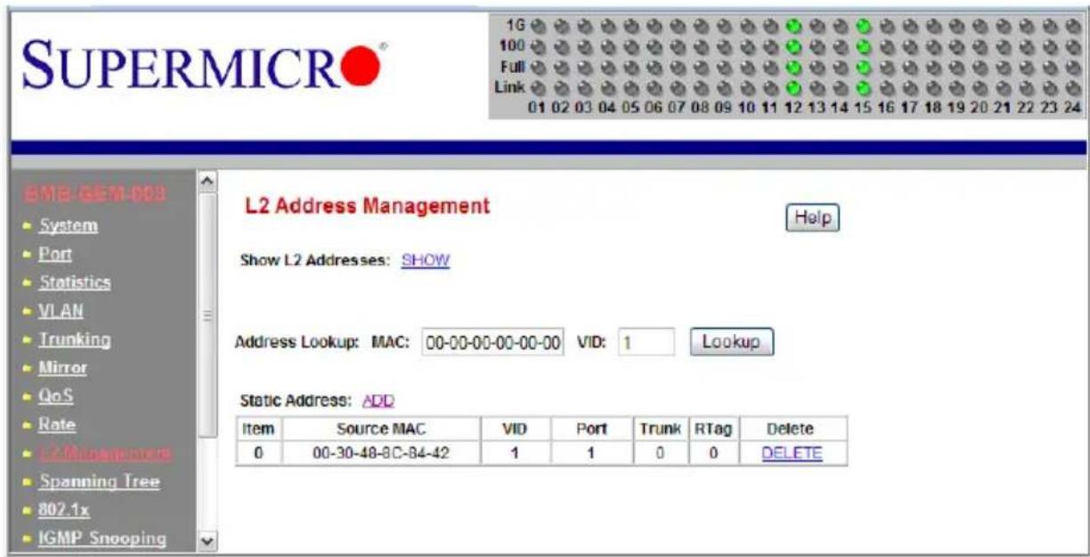
Task: Click the Trunk column header
Action: [x=661, y=428]
